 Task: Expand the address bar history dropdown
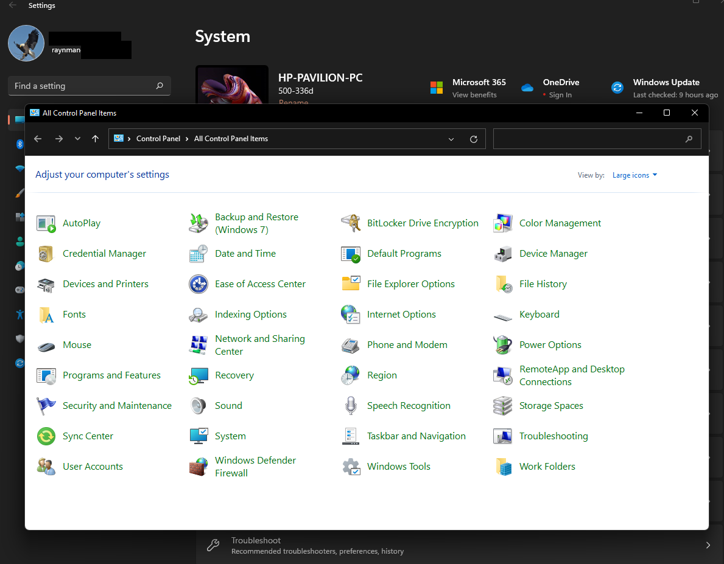[451, 139]
